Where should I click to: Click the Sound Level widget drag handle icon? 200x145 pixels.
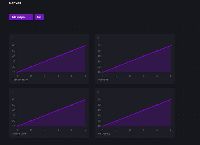coord(12,92)
